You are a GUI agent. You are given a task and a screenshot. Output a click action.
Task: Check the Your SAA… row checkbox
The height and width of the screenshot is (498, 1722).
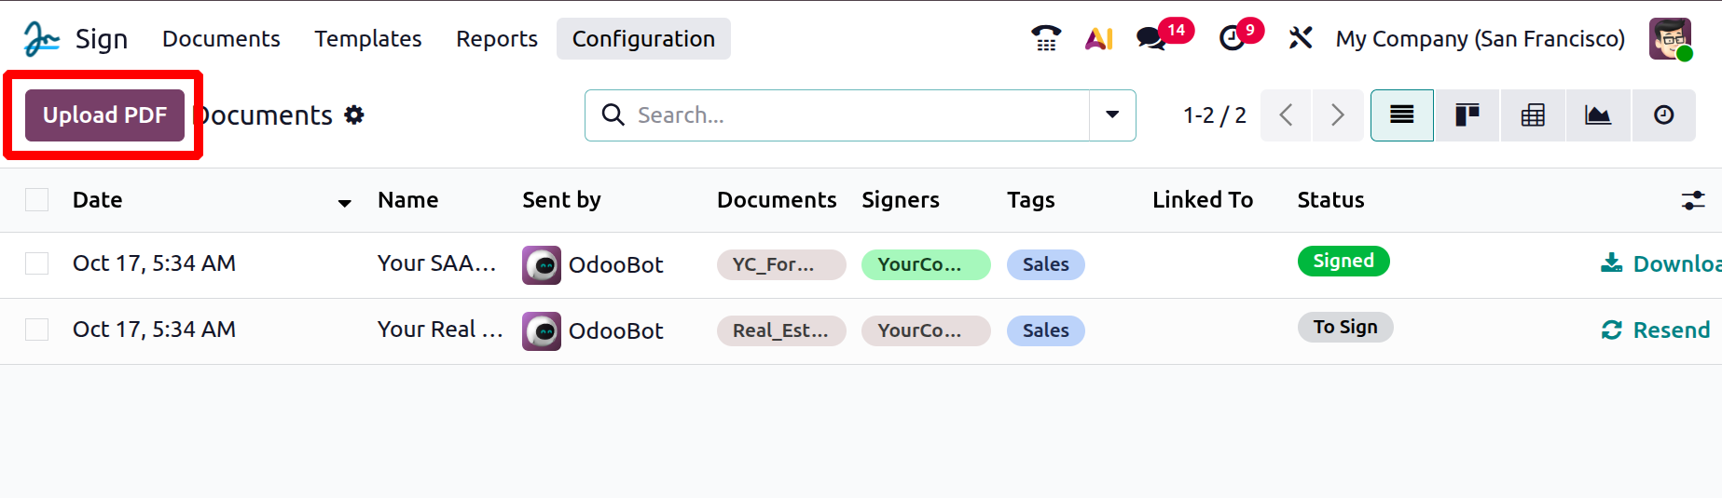tap(37, 264)
